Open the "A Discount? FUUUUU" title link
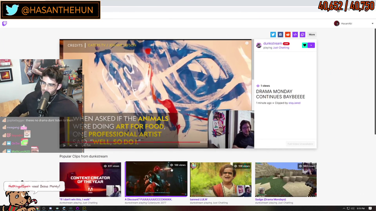376x211 pixels. 148,199
